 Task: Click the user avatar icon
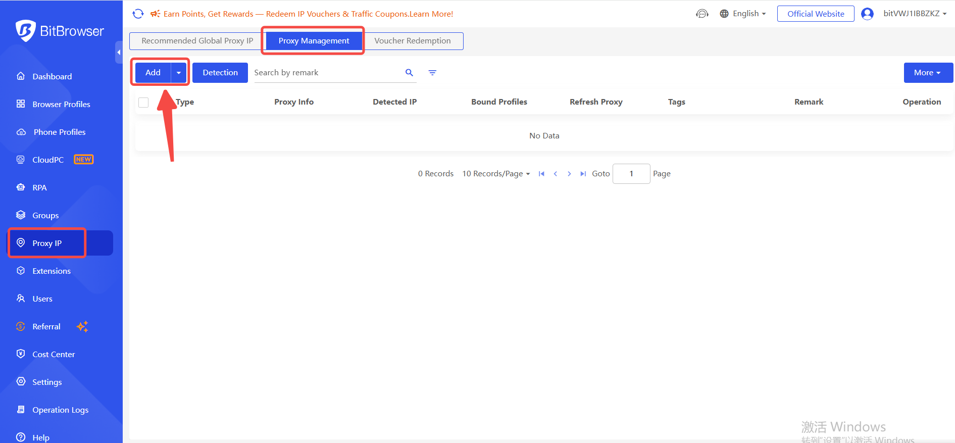(867, 14)
